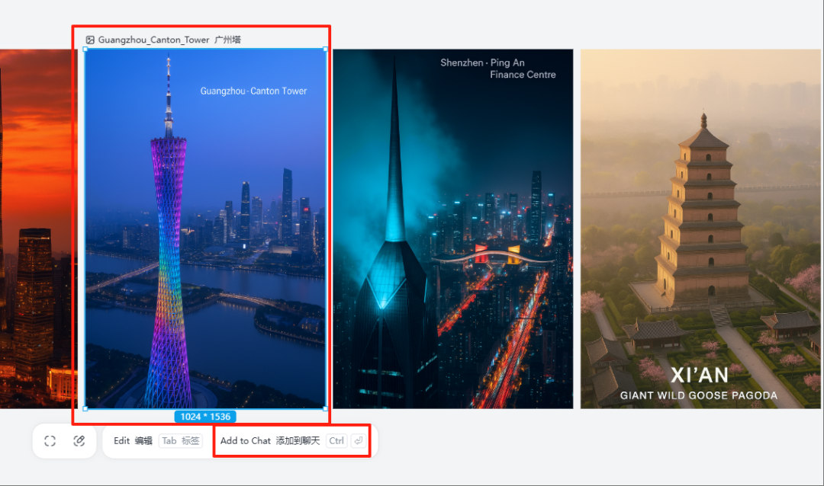Click the fit-to-frame icon in bottom toolbar
This screenshot has width=824, height=486.
50,441
